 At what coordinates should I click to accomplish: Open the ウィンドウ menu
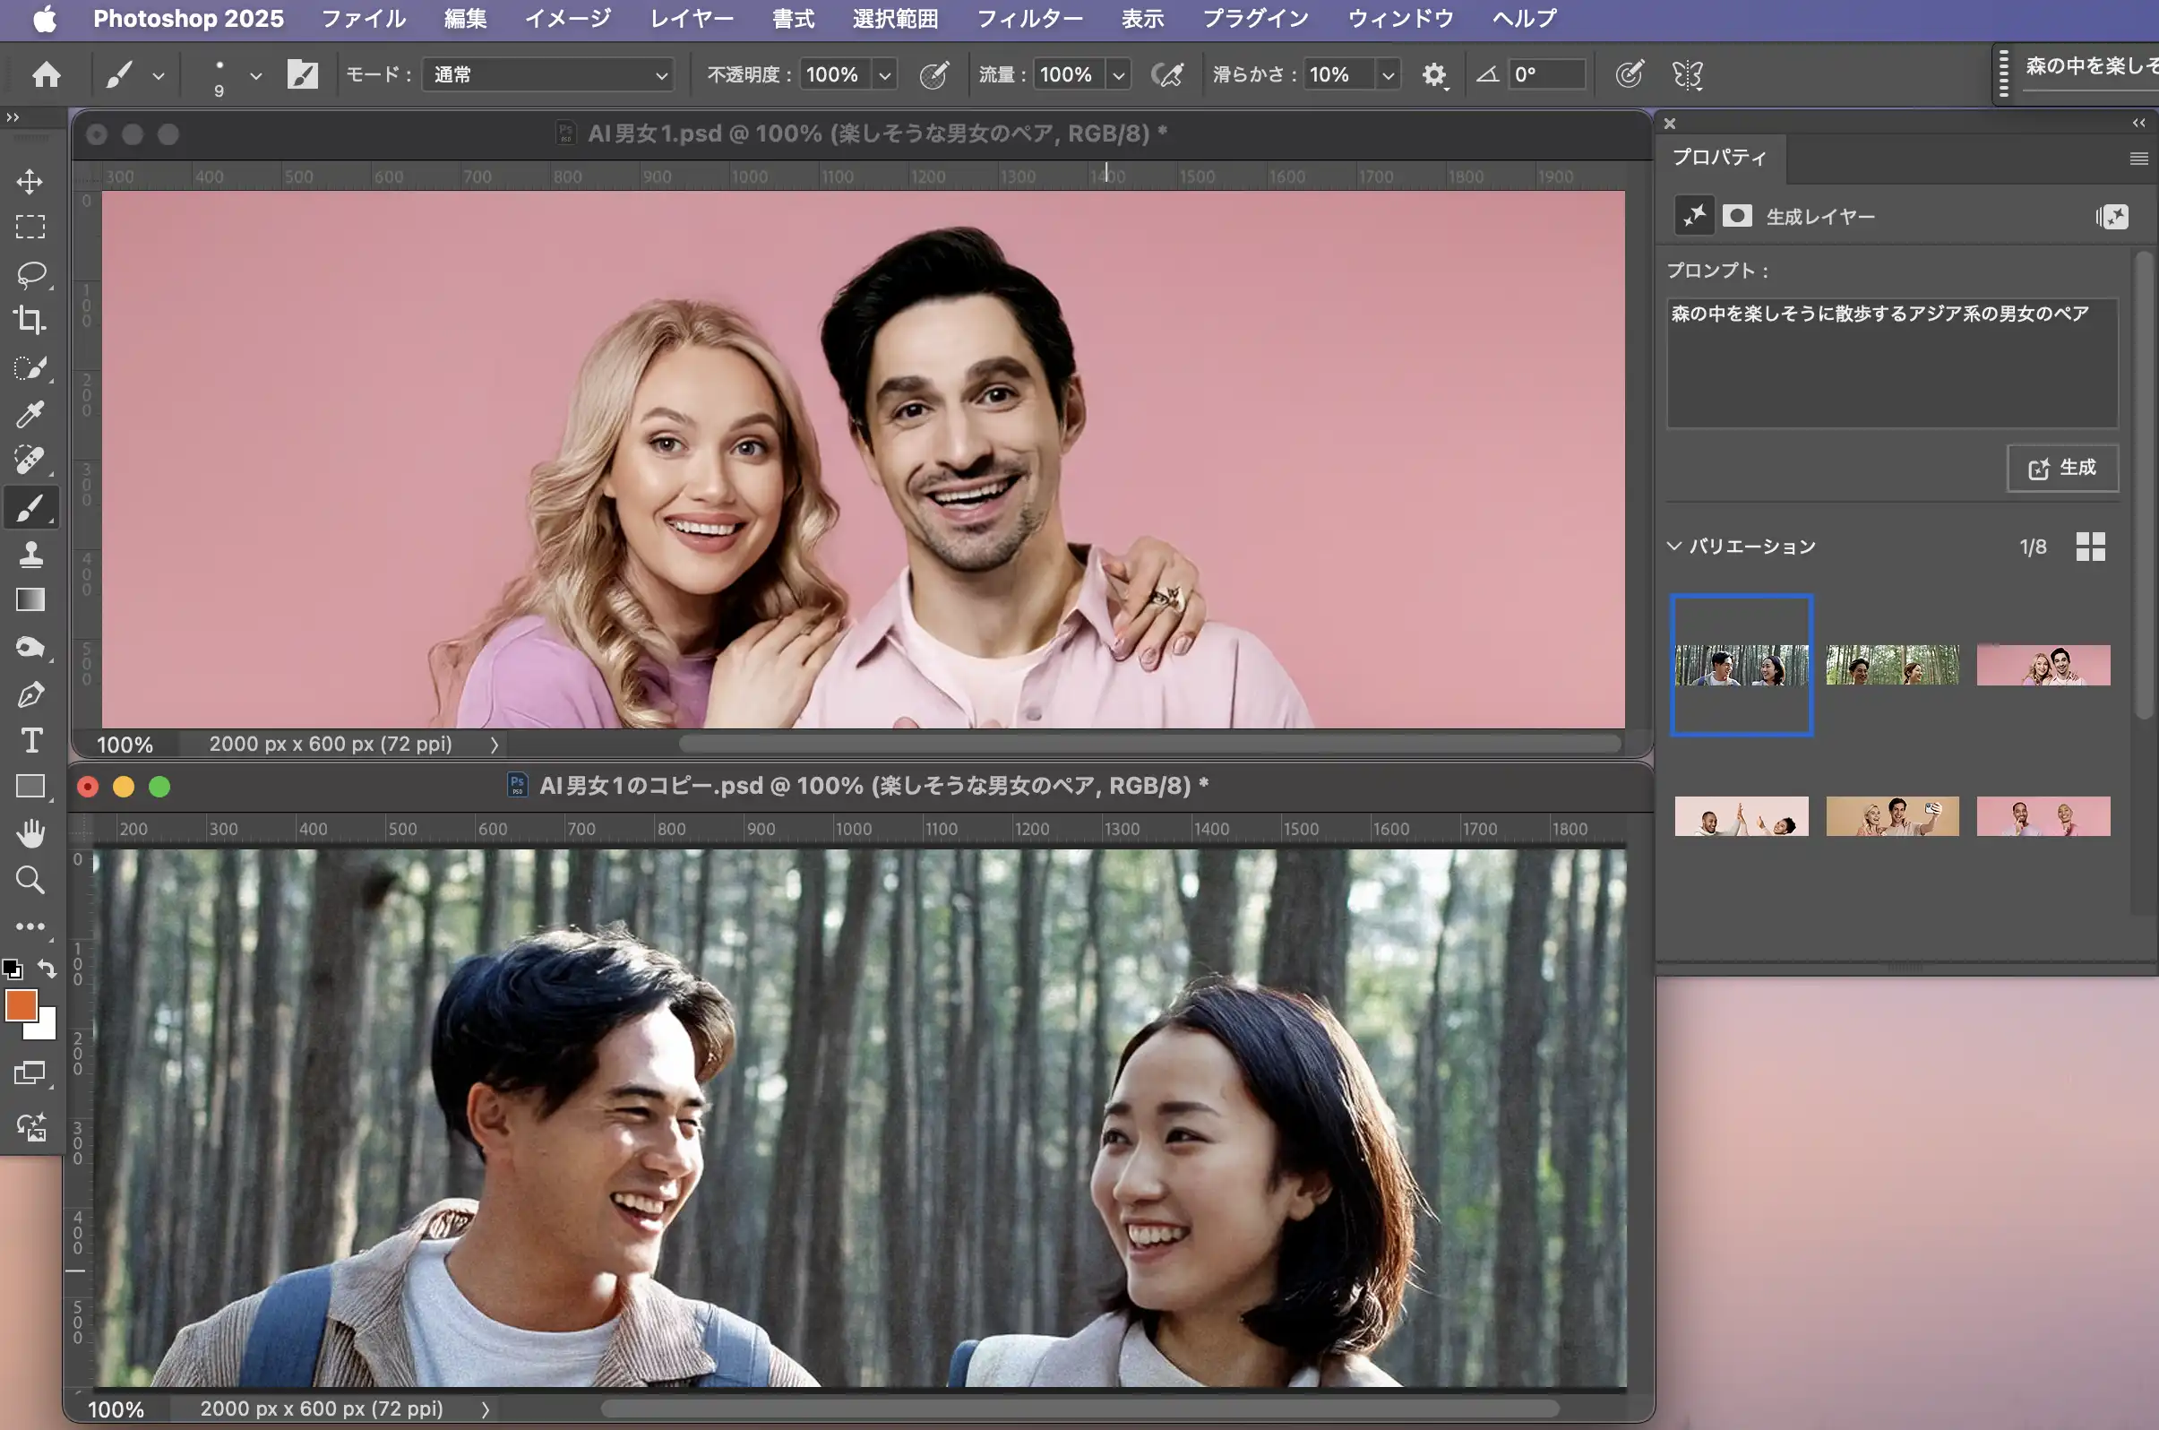point(1399,18)
